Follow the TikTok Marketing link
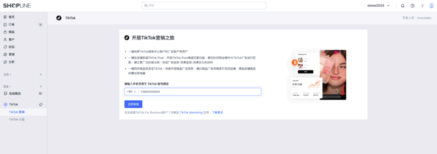 [x=191, y=112]
